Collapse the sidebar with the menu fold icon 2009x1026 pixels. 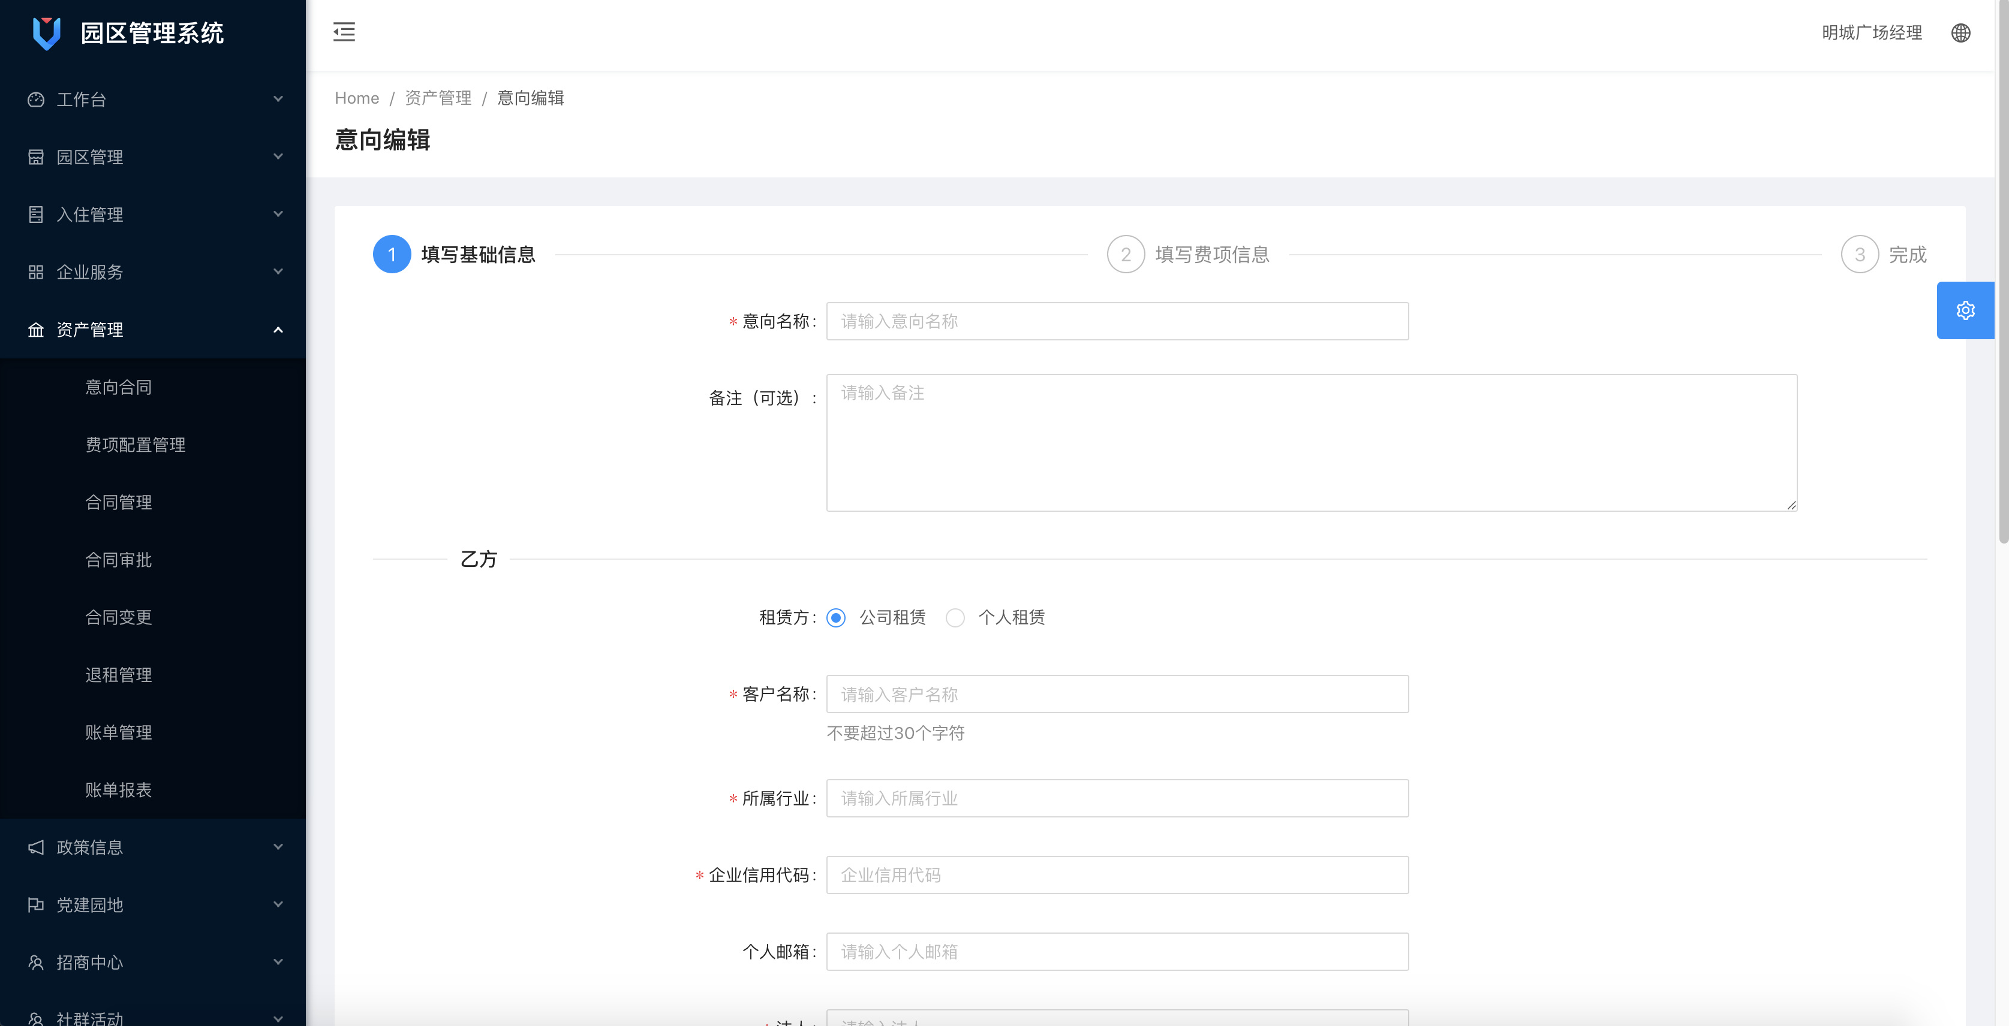click(344, 32)
